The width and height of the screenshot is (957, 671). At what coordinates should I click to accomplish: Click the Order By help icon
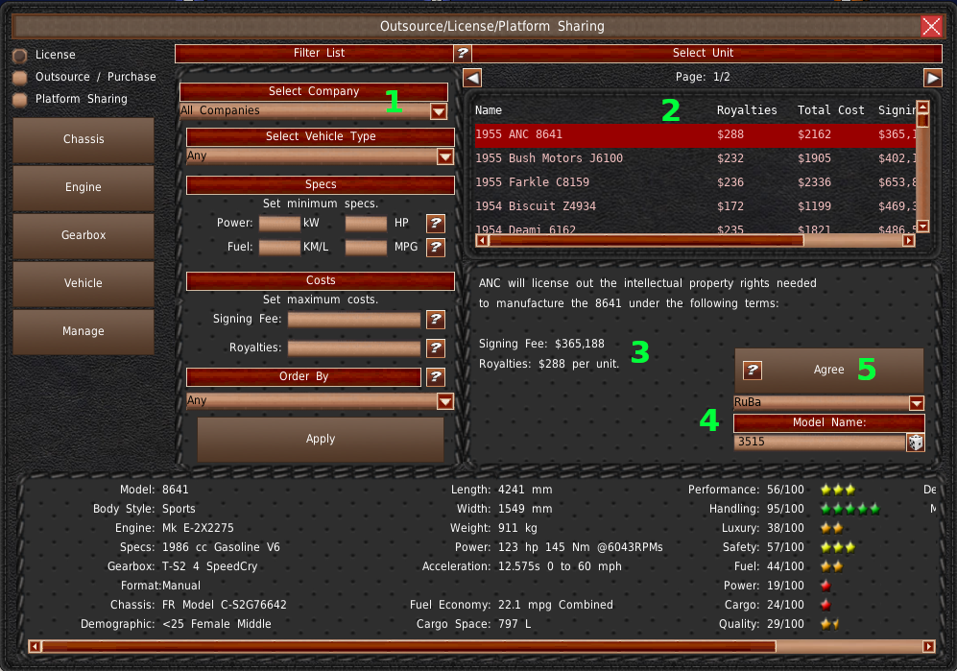(436, 377)
